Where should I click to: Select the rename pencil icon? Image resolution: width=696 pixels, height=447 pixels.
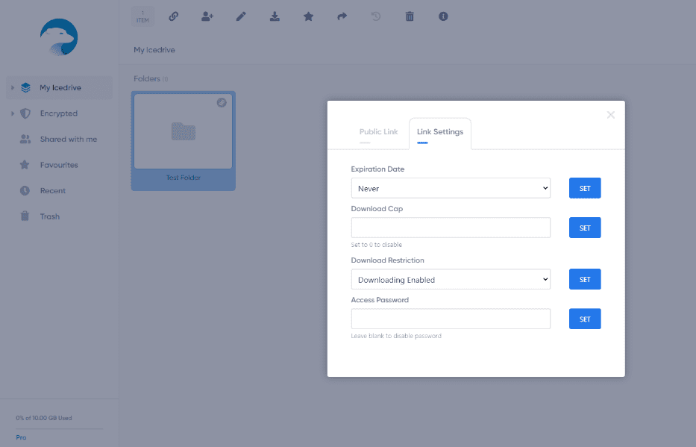click(x=240, y=16)
